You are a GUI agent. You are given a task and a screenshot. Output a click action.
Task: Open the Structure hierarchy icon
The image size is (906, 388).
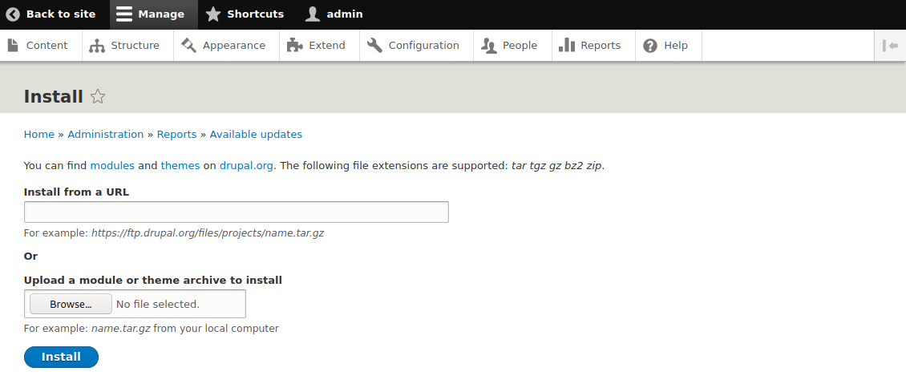point(96,46)
